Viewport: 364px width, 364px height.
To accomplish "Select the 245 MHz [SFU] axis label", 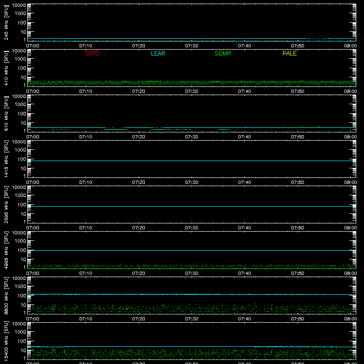I will pos(6,22).
